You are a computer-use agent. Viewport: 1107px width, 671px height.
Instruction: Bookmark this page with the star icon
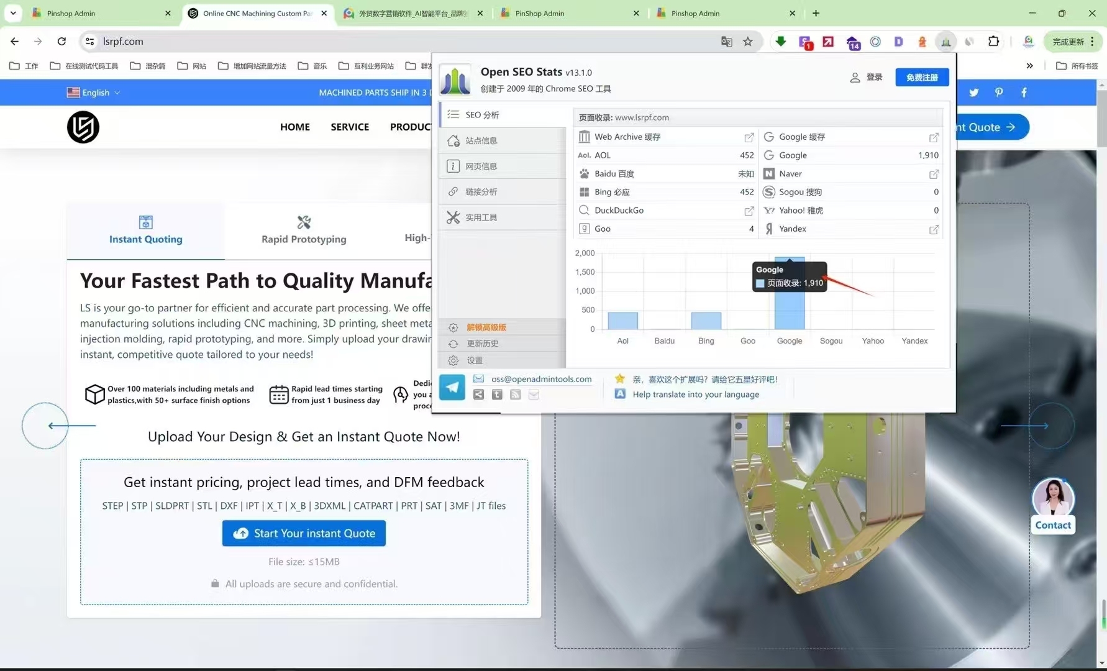[x=748, y=42]
